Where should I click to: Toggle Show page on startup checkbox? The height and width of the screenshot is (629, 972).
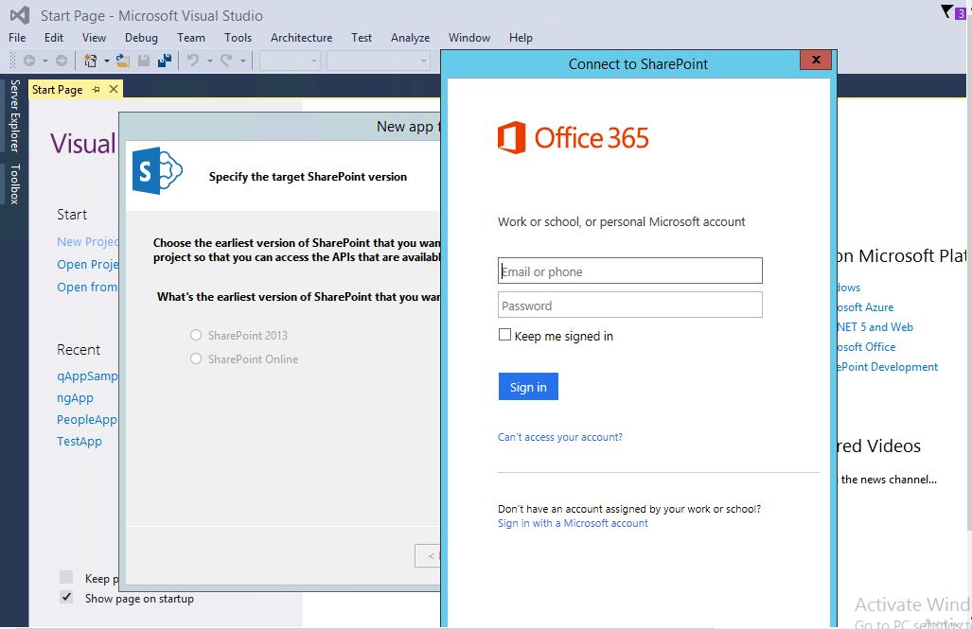click(66, 598)
